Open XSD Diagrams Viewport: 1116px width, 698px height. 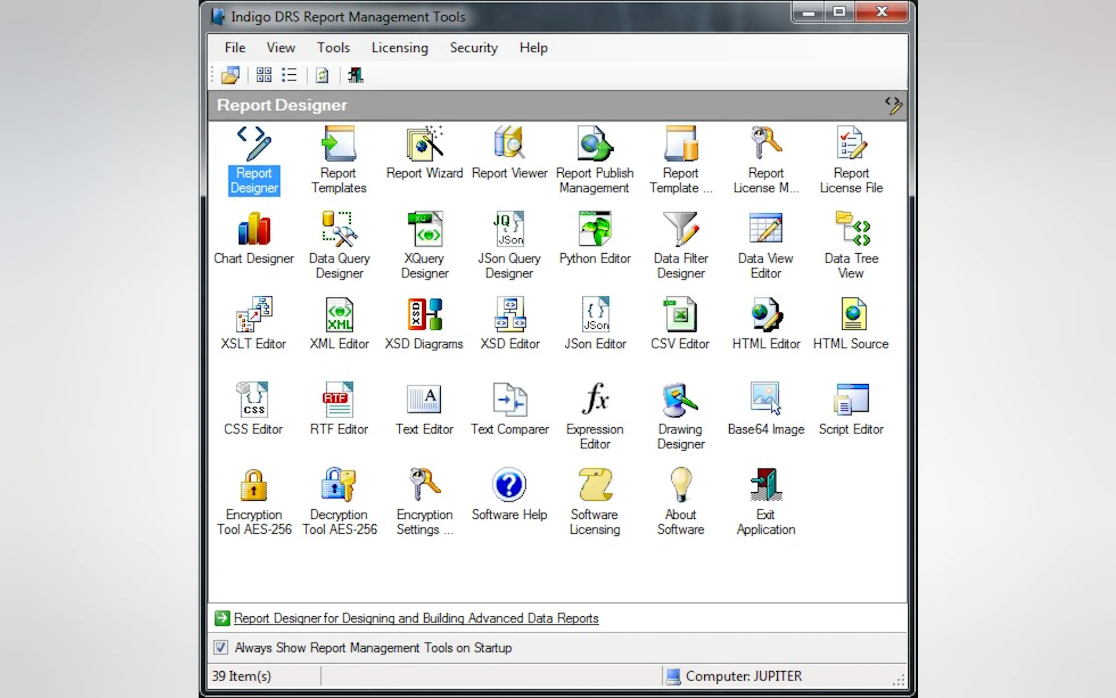click(424, 324)
